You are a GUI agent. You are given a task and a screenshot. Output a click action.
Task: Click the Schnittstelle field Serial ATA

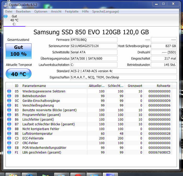click(94, 52)
